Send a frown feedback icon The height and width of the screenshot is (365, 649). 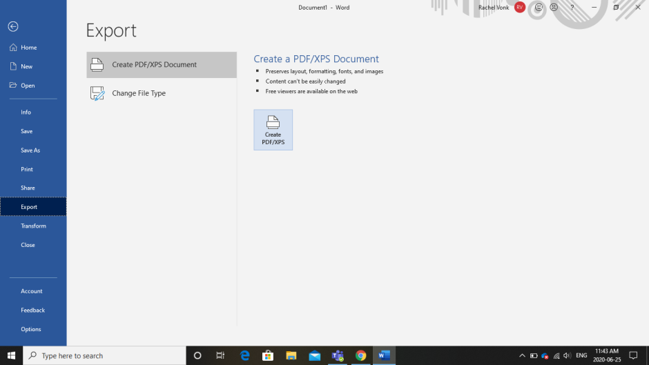(x=554, y=8)
